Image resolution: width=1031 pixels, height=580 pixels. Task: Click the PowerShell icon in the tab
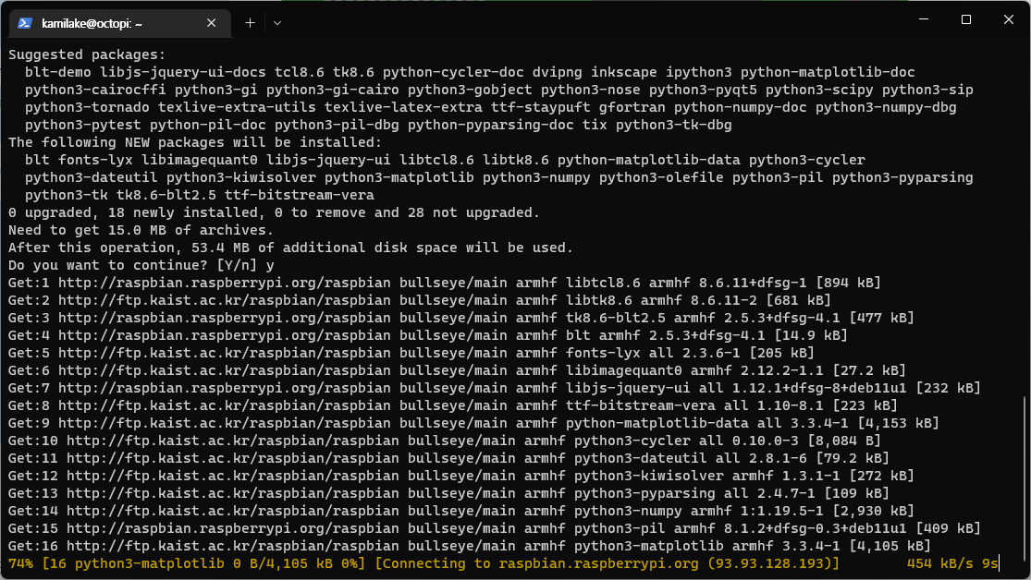[25, 23]
